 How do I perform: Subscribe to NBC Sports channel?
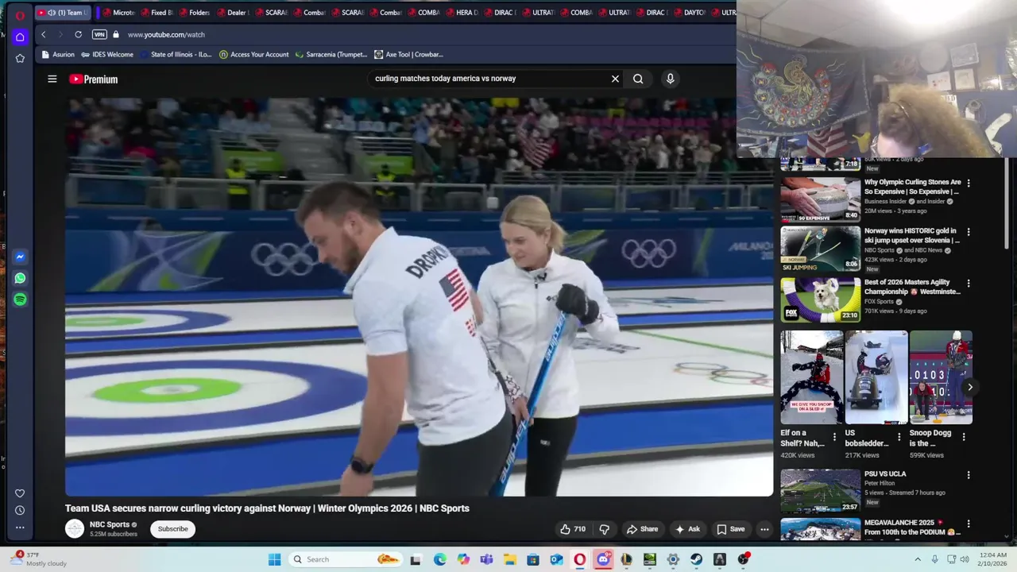172,529
